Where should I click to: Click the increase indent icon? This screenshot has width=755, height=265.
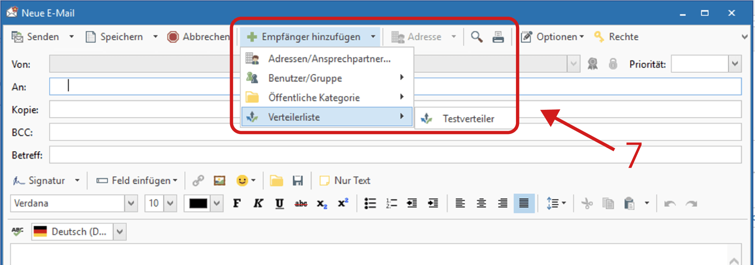click(433, 203)
